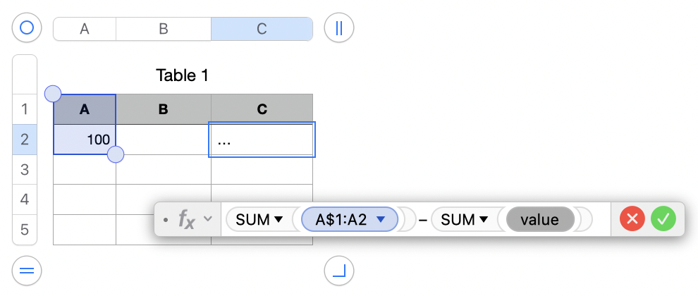The height and width of the screenshot is (296, 698).
Task: Click the Table 1 title
Action: [x=182, y=75]
